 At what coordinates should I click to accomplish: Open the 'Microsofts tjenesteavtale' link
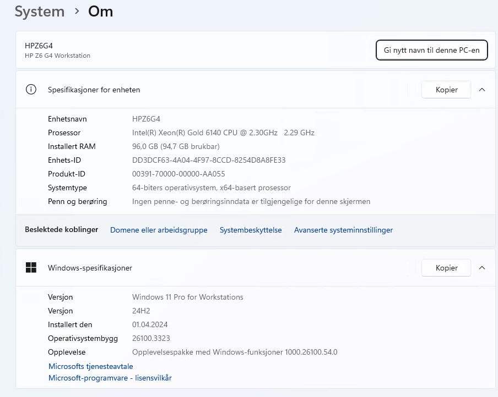click(91, 366)
